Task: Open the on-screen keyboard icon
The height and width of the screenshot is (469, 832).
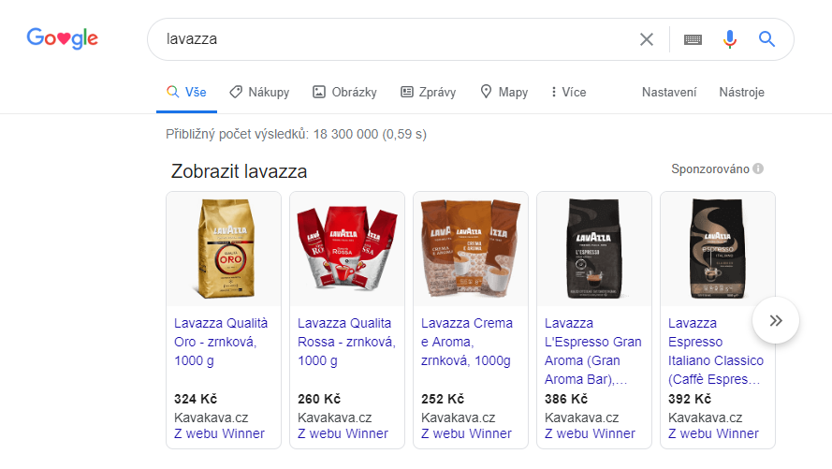Action: tap(693, 39)
